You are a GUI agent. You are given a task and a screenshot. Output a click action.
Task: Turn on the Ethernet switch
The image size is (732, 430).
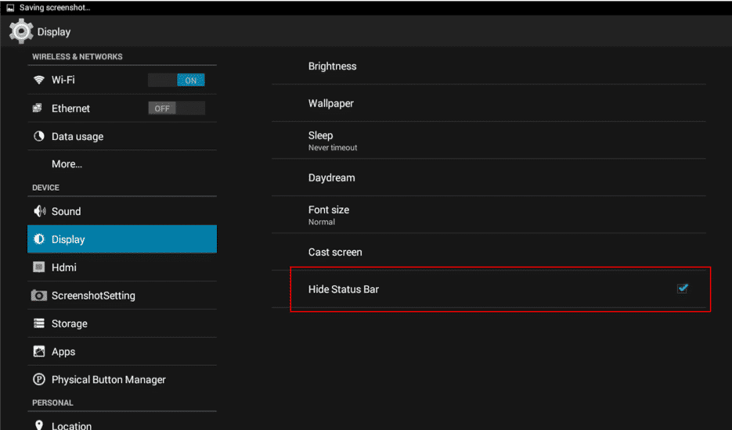coord(176,108)
